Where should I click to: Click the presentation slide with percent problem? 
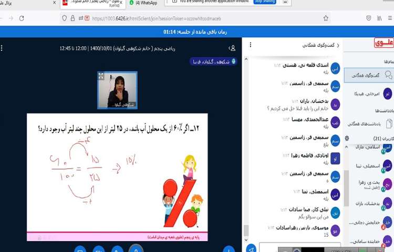[117, 177]
